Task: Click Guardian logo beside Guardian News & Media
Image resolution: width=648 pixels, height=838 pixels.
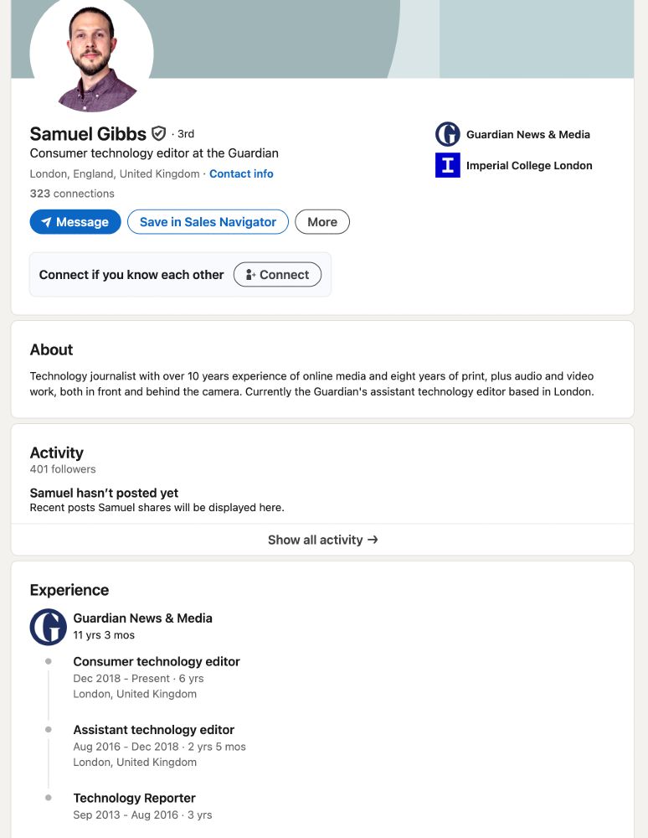Action: [447, 134]
